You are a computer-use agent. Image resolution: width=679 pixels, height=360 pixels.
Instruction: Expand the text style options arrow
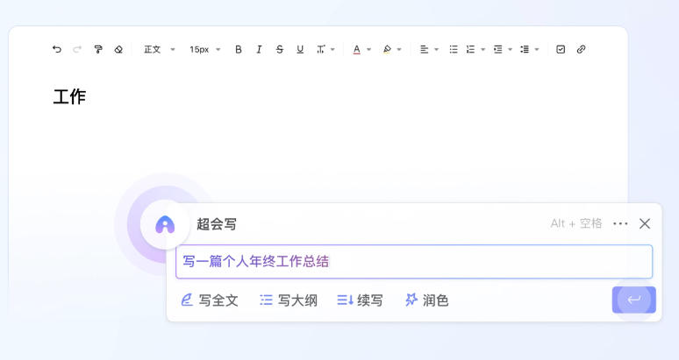pos(332,50)
